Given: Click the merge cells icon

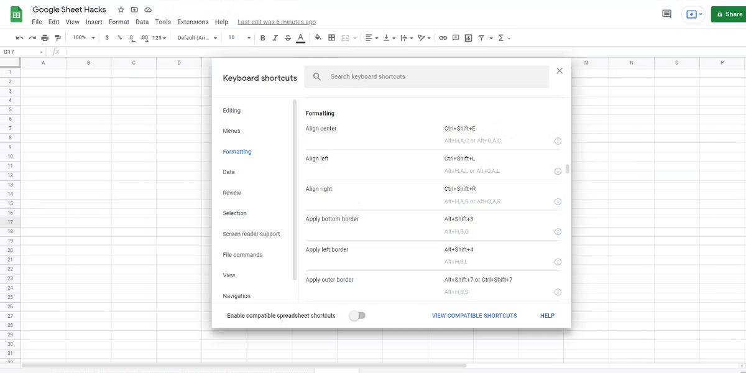Looking at the screenshot, I should [346, 38].
